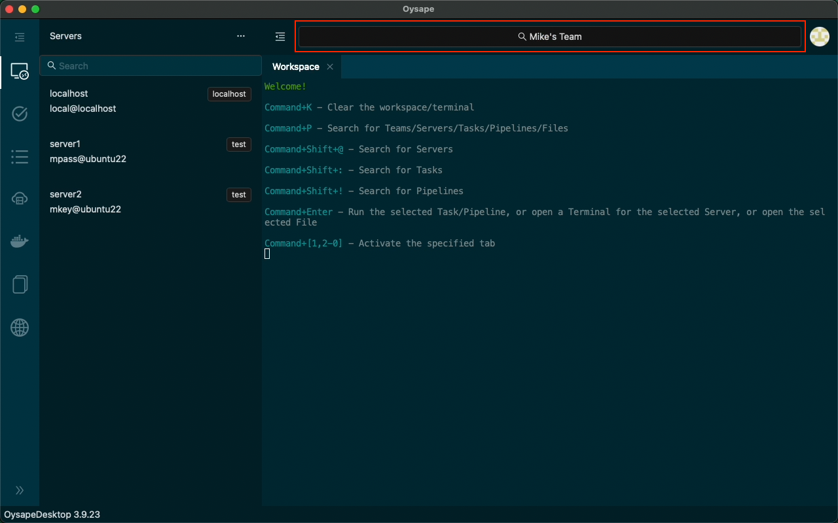Click the localhost tag badge
Image resolution: width=838 pixels, height=523 pixels.
click(x=229, y=94)
